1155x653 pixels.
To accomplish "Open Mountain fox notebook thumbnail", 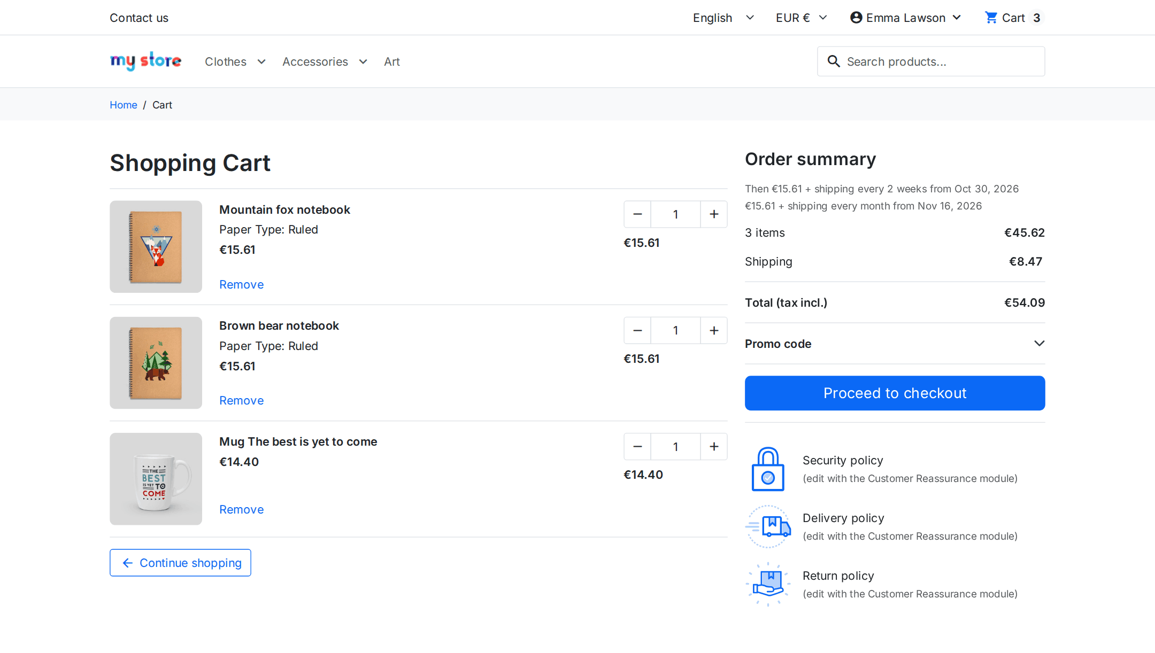I will coord(156,246).
